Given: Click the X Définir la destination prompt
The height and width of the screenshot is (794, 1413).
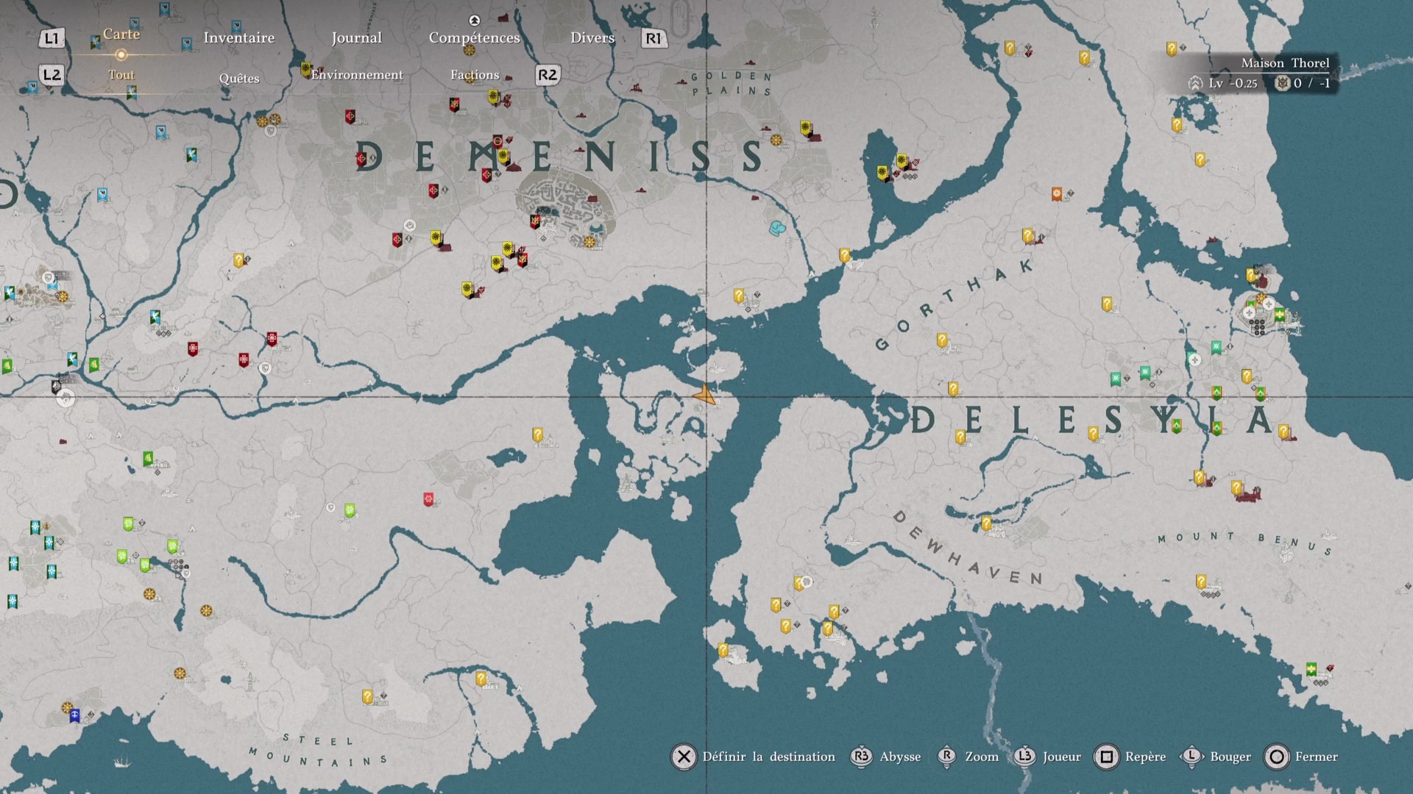Looking at the screenshot, I should click(684, 757).
